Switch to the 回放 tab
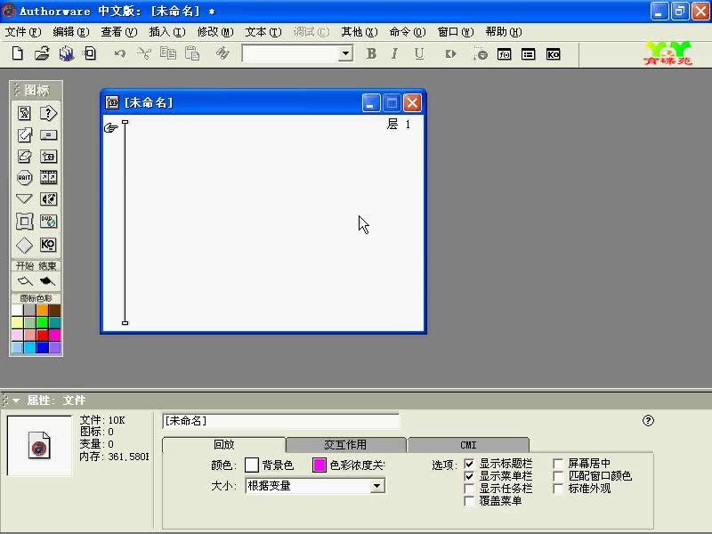The height and width of the screenshot is (534, 712). pos(224,444)
